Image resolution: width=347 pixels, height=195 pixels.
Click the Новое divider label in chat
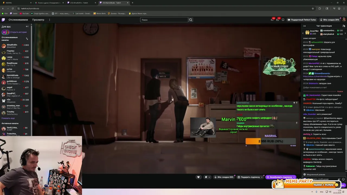[340, 92]
